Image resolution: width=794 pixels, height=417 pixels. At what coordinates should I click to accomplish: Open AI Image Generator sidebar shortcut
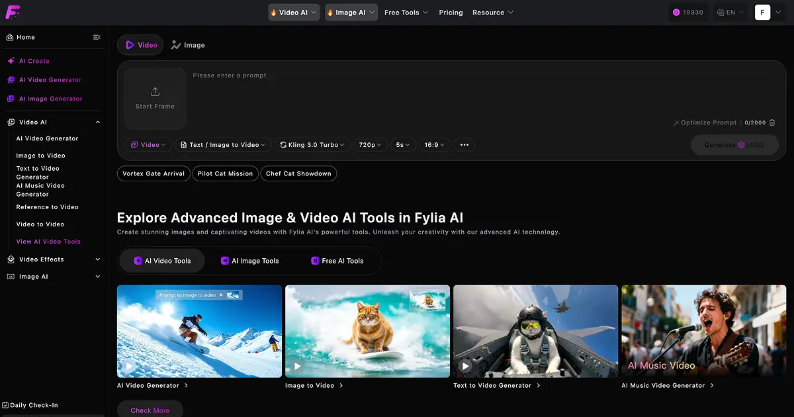(45, 99)
